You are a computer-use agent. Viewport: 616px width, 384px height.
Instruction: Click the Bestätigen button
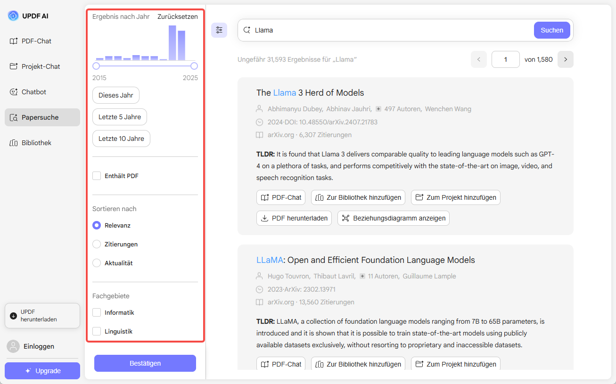tap(145, 363)
